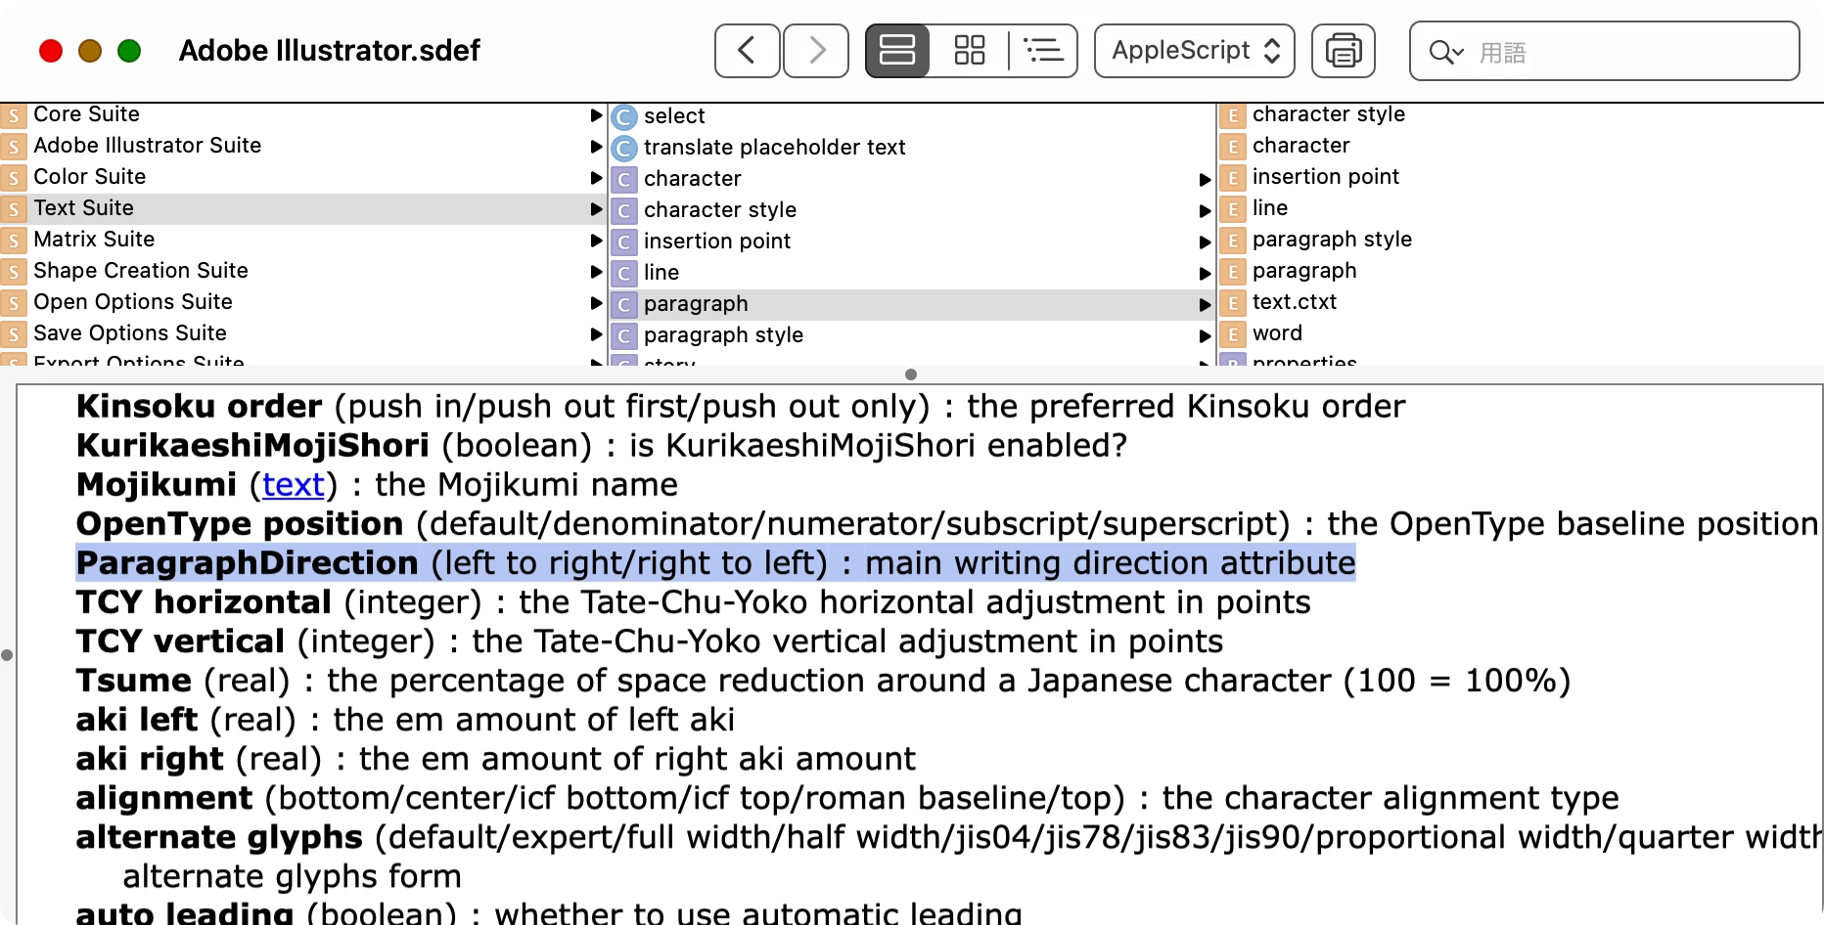Click the split divider handle dot
The height and width of the screenshot is (925, 1824).
click(x=911, y=374)
